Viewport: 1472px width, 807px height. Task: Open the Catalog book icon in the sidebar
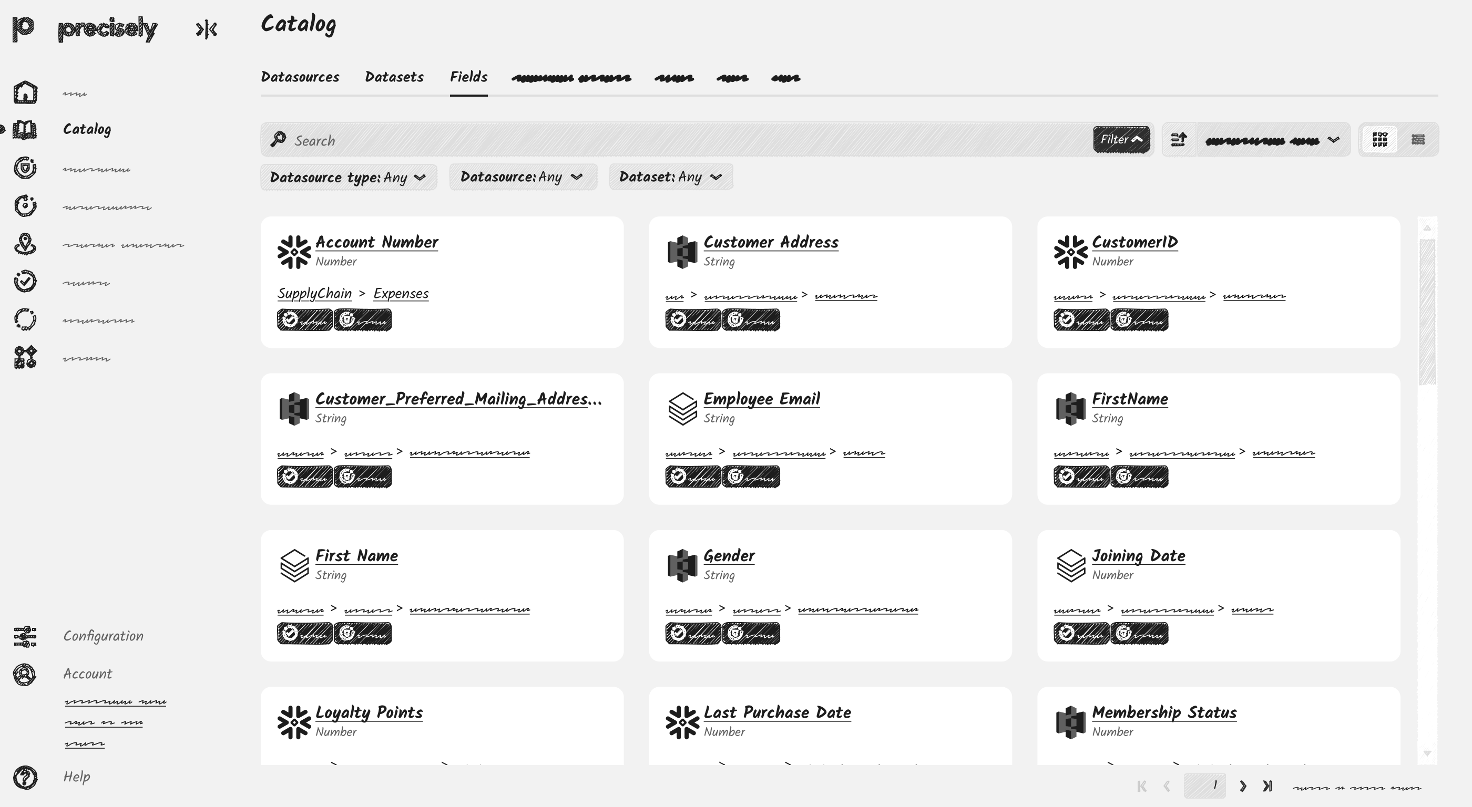25,130
